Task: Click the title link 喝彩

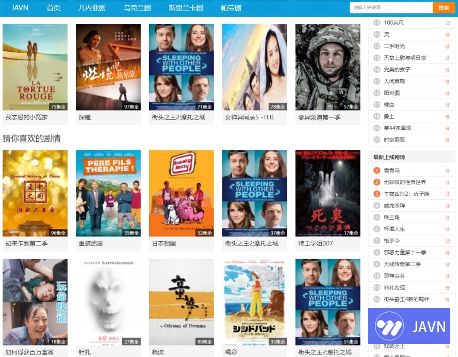Action: point(231,352)
